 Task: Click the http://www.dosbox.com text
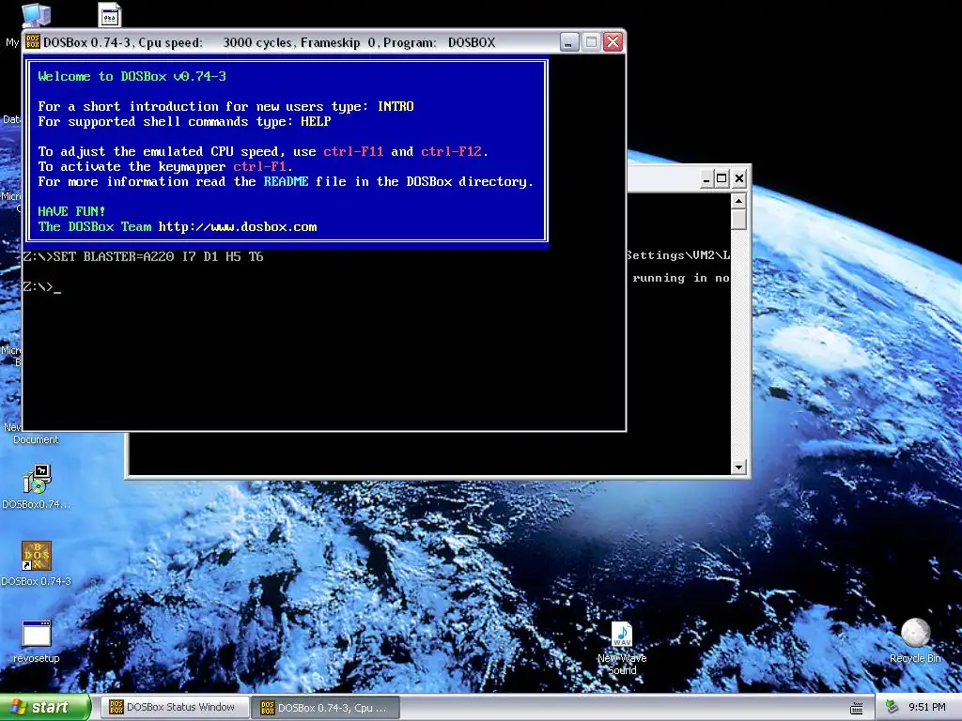(238, 227)
